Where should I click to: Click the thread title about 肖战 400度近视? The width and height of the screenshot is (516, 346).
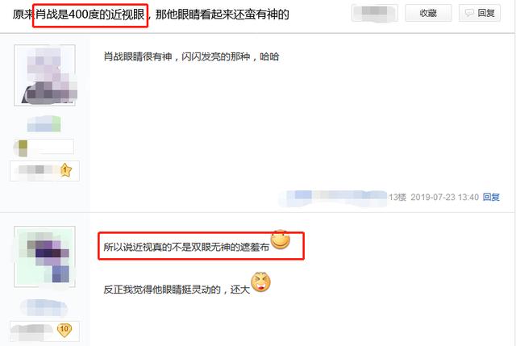coord(151,15)
